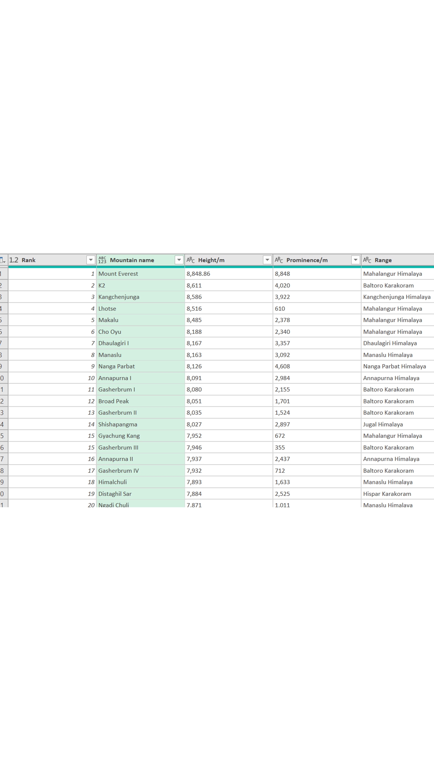This screenshot has height=771, width=434.
Task: Open the filter dropdown on Height/m column
Action: tap(267, 260)
